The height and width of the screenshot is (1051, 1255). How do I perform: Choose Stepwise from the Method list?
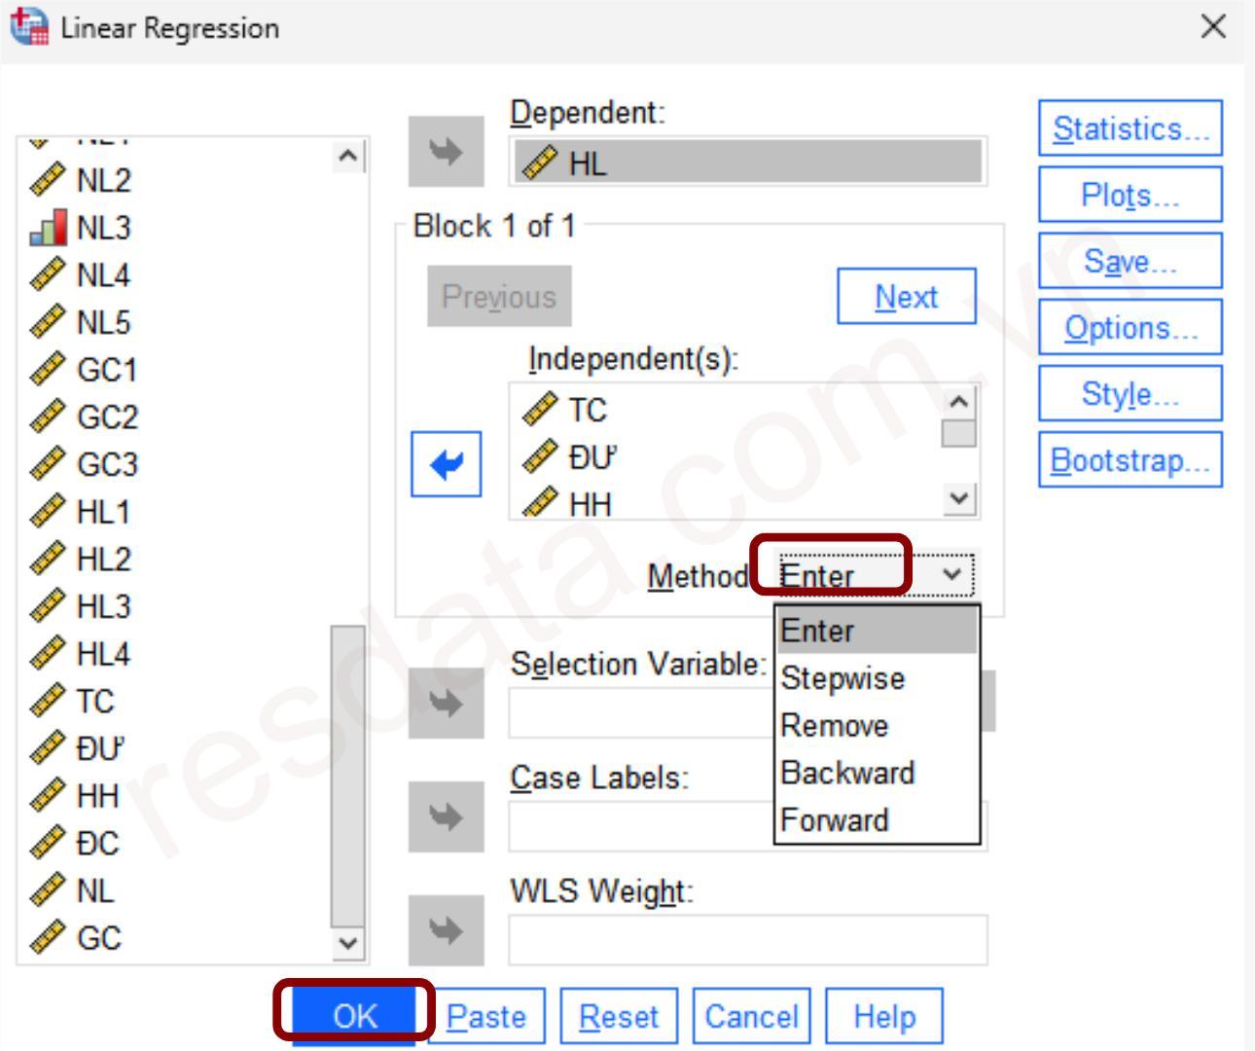click(843, 678)
